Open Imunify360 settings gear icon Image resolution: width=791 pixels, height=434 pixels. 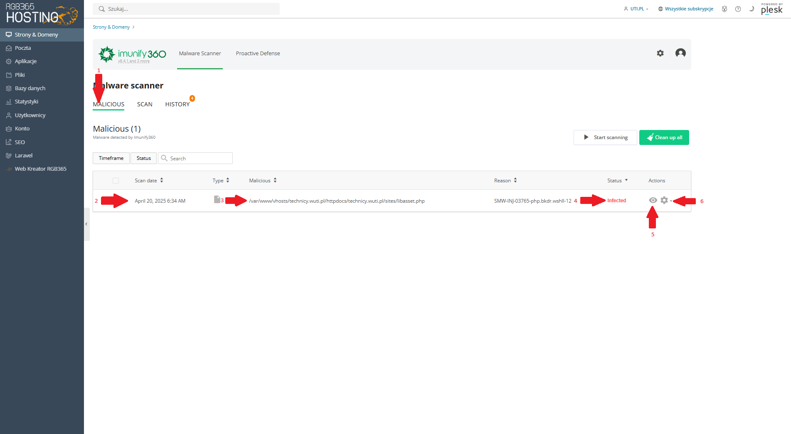[x=660, y=53]
